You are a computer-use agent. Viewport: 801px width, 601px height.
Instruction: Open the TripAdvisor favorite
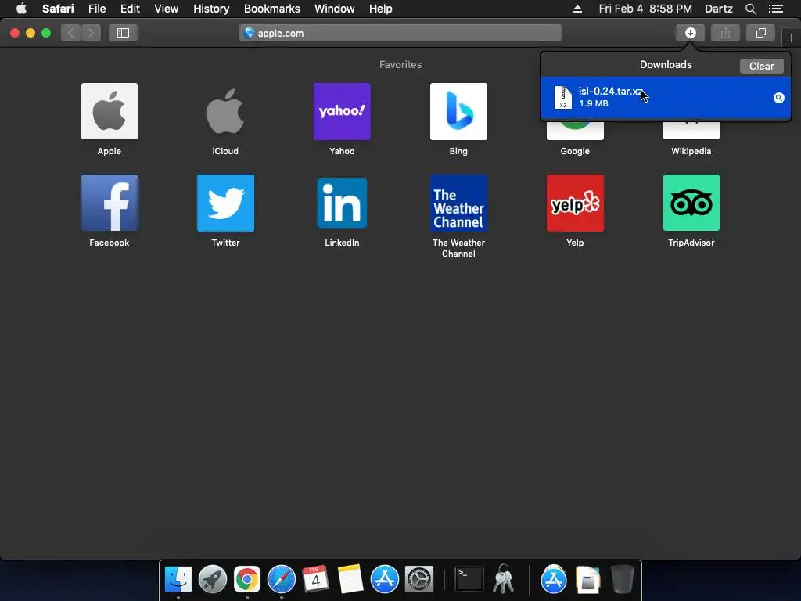(x=691, y=203)
